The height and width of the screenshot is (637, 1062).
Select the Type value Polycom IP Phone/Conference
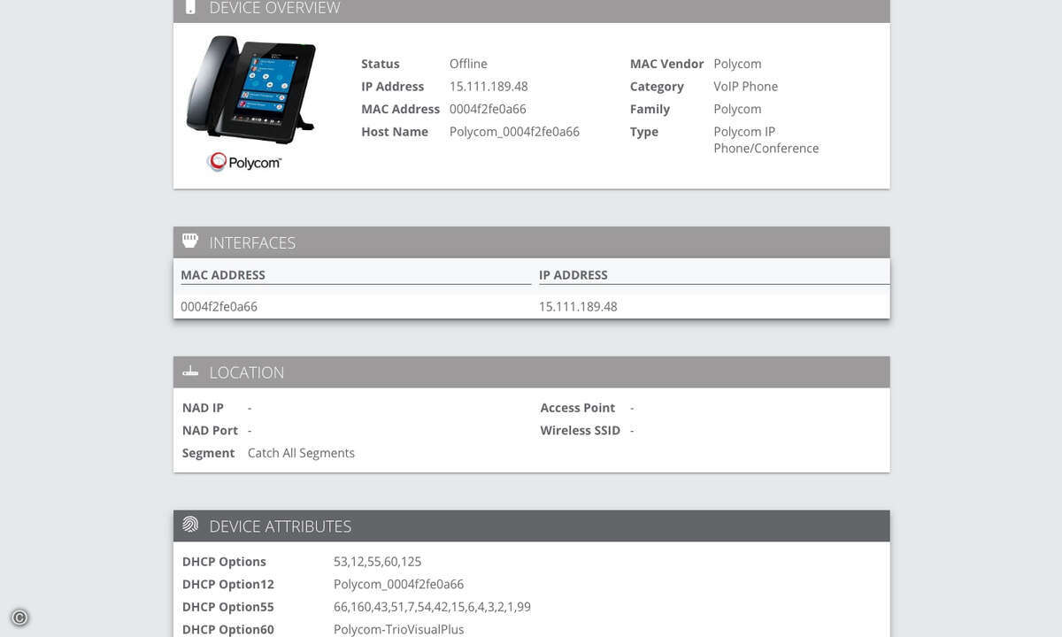pos(766,140)
